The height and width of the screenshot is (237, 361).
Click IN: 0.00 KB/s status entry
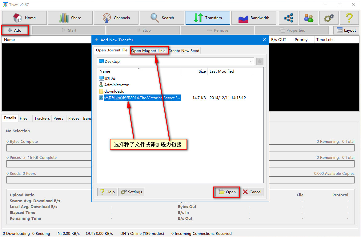tap(68, 234)
